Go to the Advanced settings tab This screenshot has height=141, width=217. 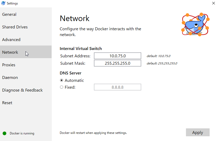tap(11, 40)
